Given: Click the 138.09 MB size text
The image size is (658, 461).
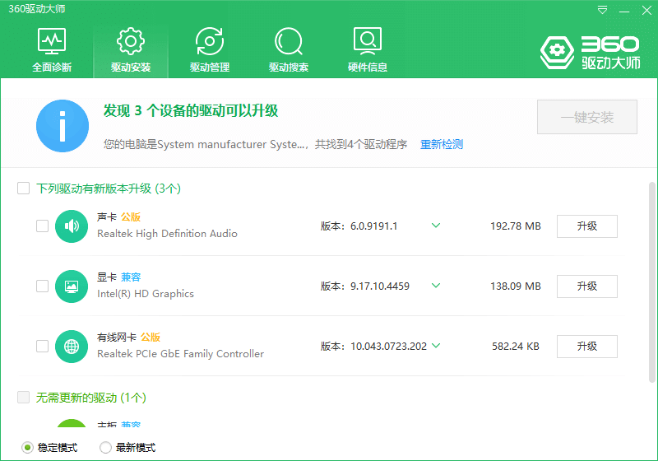Looking at the screenshot, I should pos(516,286).
